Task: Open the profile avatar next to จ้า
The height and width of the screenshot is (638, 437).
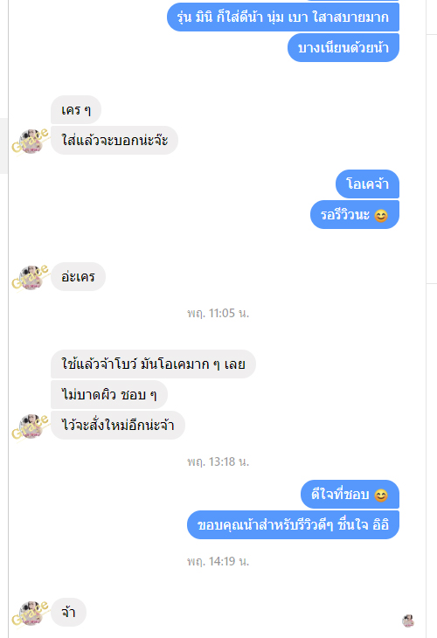Action: point(31,613)
